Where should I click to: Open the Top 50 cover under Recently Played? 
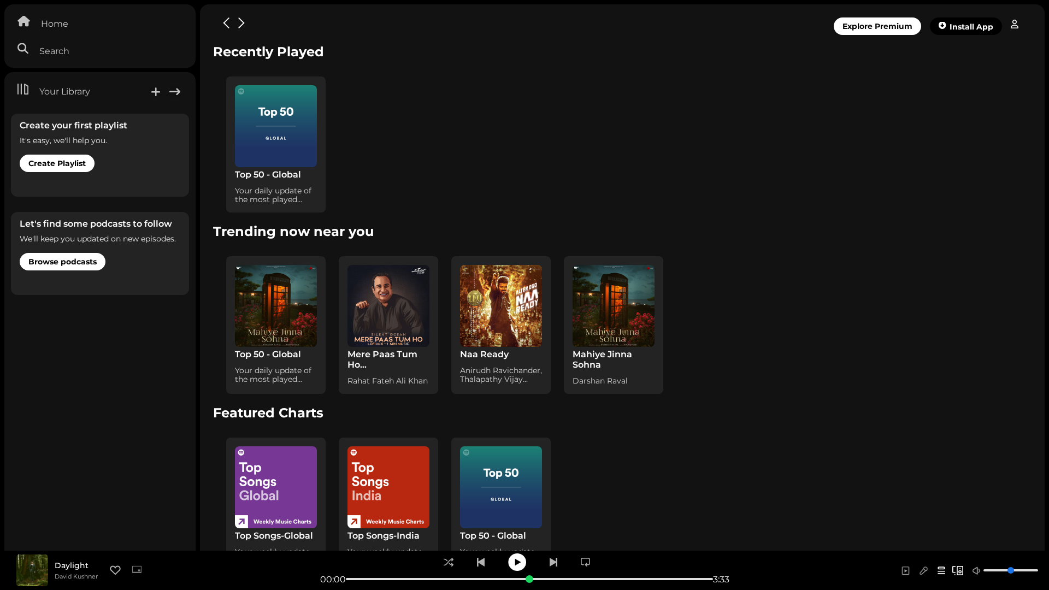pos(276,126)
